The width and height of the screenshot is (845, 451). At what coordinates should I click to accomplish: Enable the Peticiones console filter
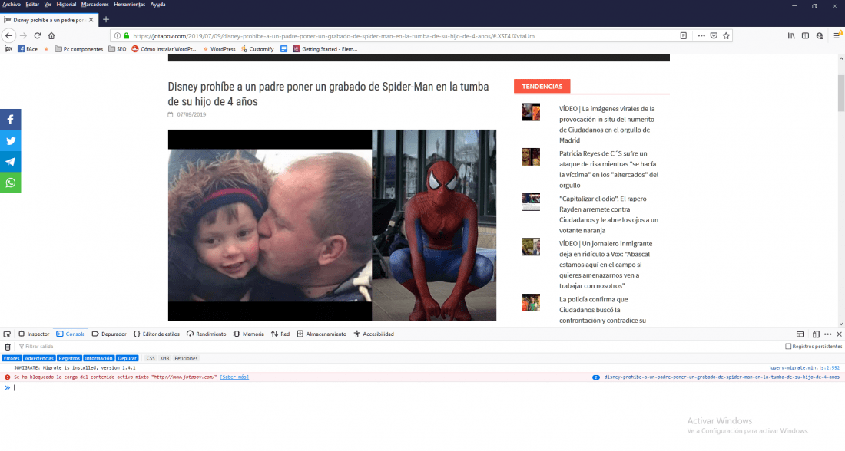(x=186, y=358)
